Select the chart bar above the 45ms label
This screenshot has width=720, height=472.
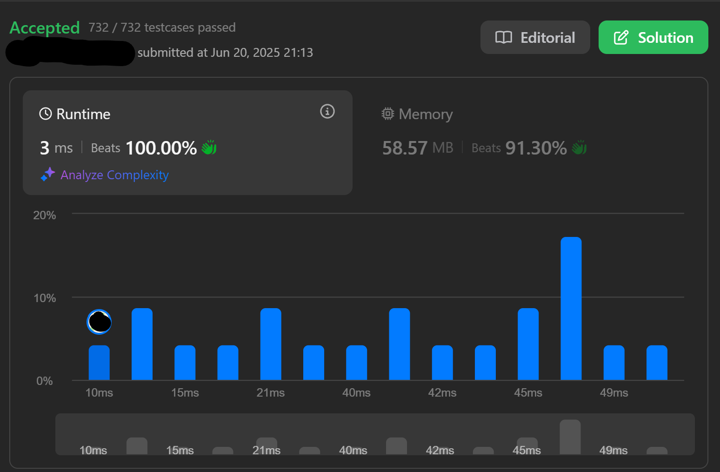coord(528,344)
